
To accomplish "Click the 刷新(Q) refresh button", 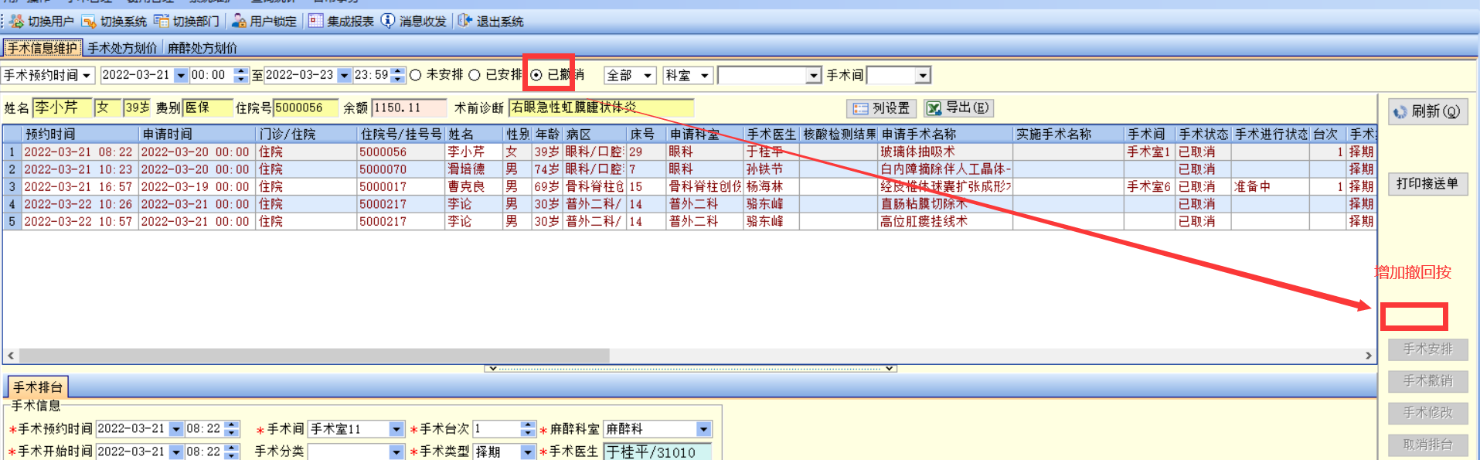I will point(1427,111).
